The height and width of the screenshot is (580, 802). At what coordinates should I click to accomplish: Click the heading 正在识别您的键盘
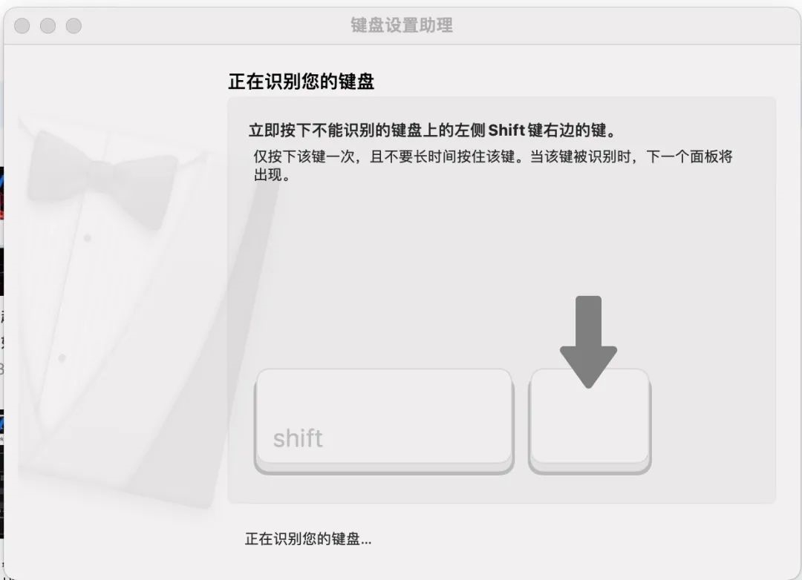click(x=301, y=82)
